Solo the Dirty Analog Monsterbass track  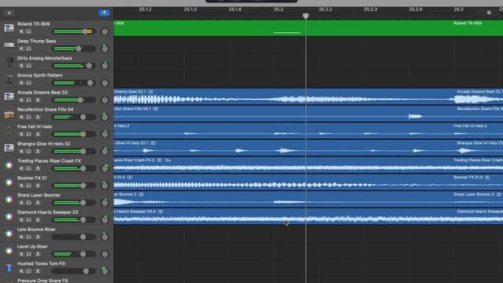point(28,66)
